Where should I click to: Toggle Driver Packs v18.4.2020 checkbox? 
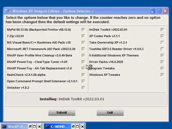pos(162,62)
